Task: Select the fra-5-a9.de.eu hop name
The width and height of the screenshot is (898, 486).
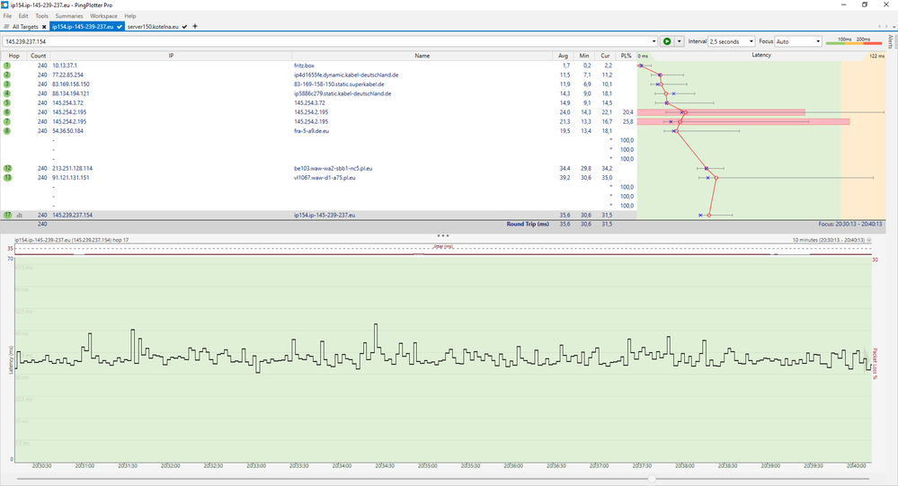Action: point(312,131)
